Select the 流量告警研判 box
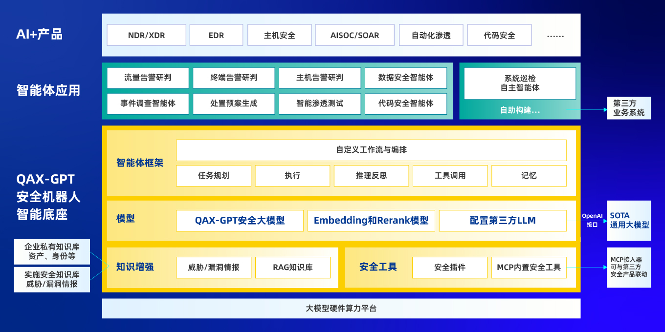This screenshot has height=332, width=665. [148, 78]
